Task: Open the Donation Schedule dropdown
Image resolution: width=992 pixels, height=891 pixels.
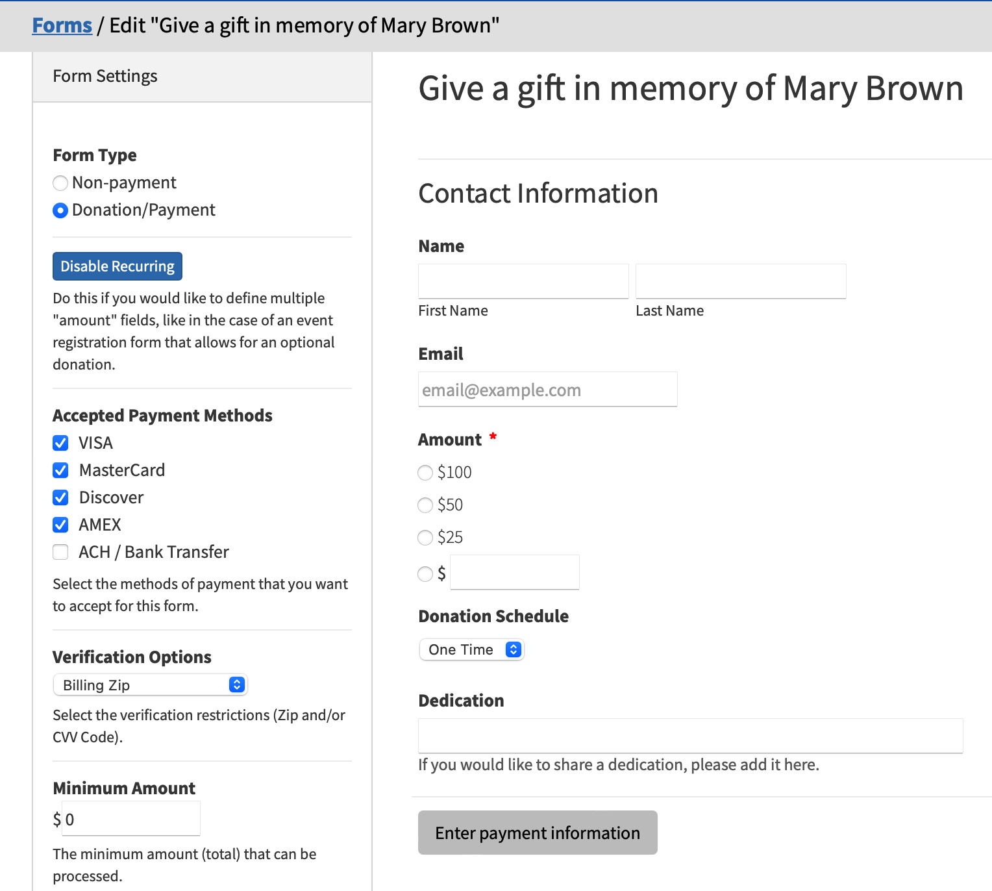Action: [x=471, y=649]
